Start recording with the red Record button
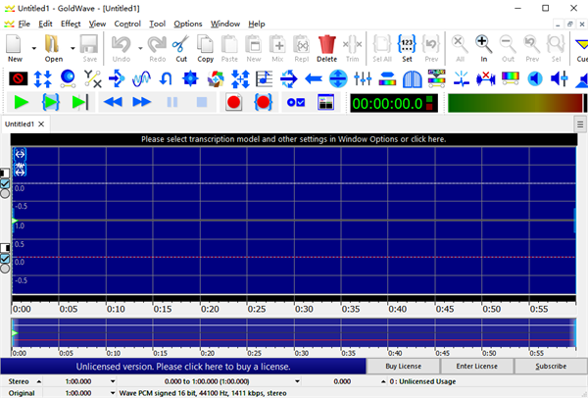This screenshot has height=398, width=588. coord(233,102)
